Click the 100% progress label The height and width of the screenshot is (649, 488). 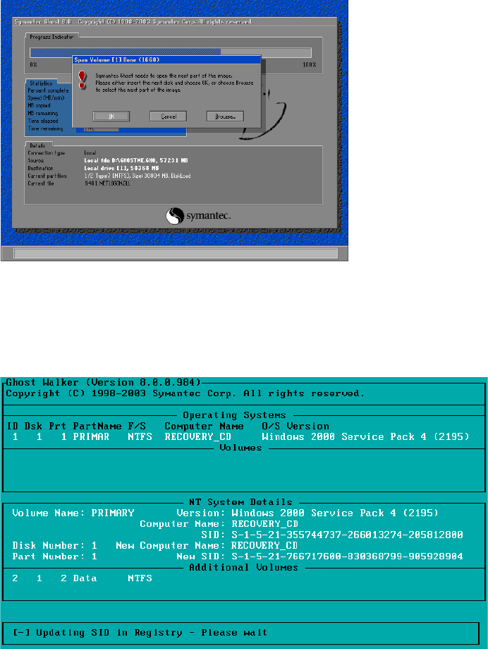click(x=310, y=64)
